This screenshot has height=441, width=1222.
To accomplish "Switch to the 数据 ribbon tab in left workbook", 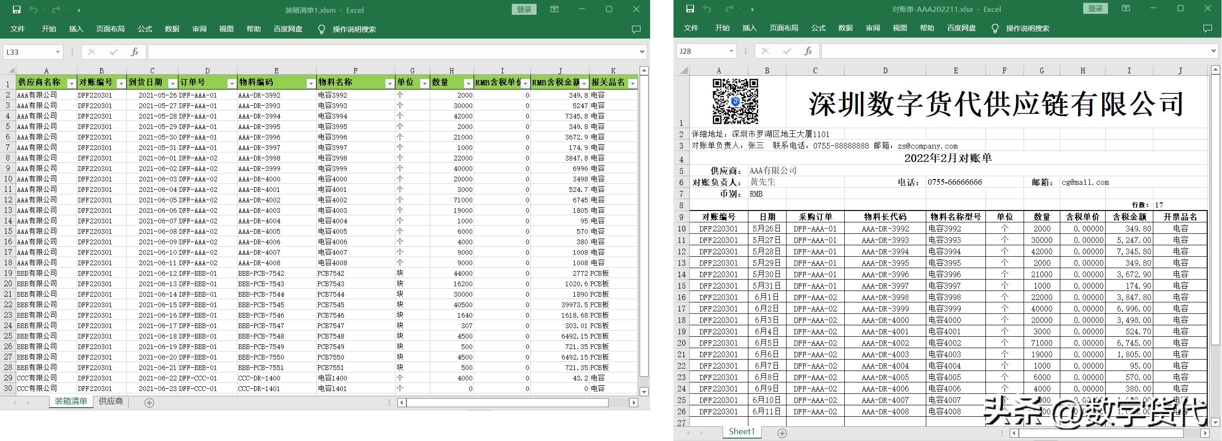I will click(172, 29).
